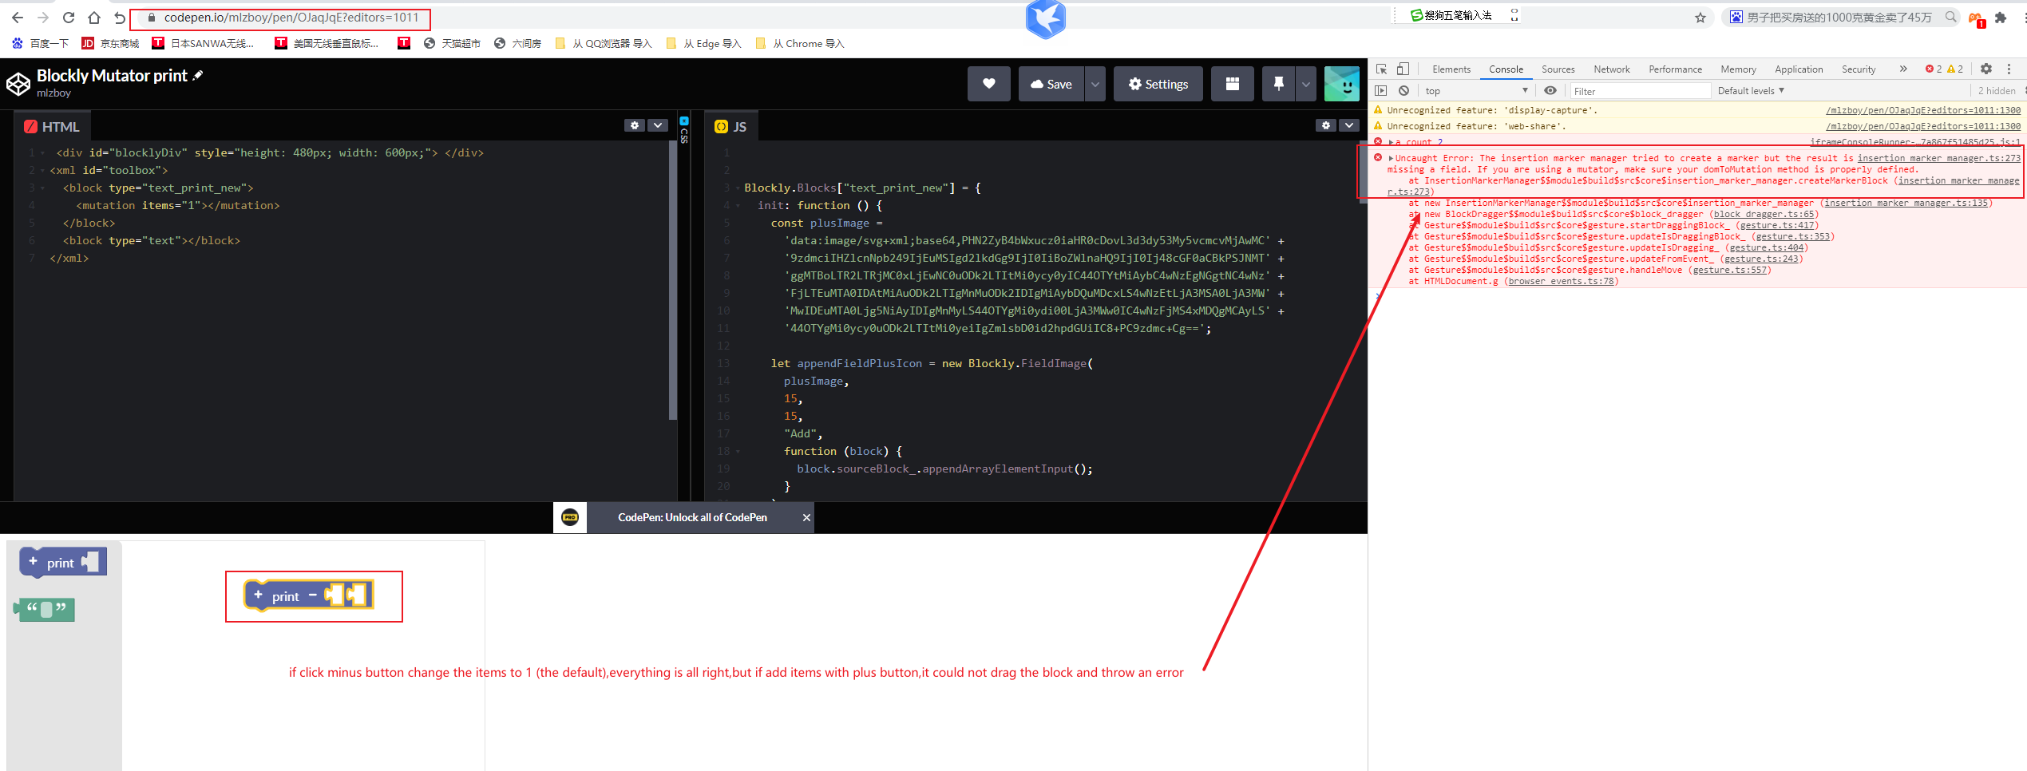Open the dropdown arrow beside Save
The height and width of the screenshot is (771, 2027).
[x=1095, y=84]
